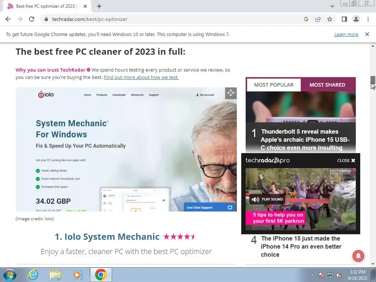Unmute the video with PLAY SOUND

click(267, 199)
